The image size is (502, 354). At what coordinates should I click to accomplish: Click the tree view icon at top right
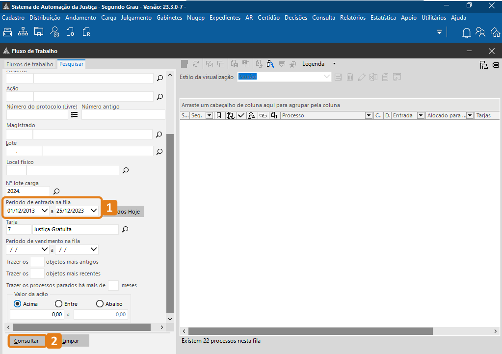483,64
